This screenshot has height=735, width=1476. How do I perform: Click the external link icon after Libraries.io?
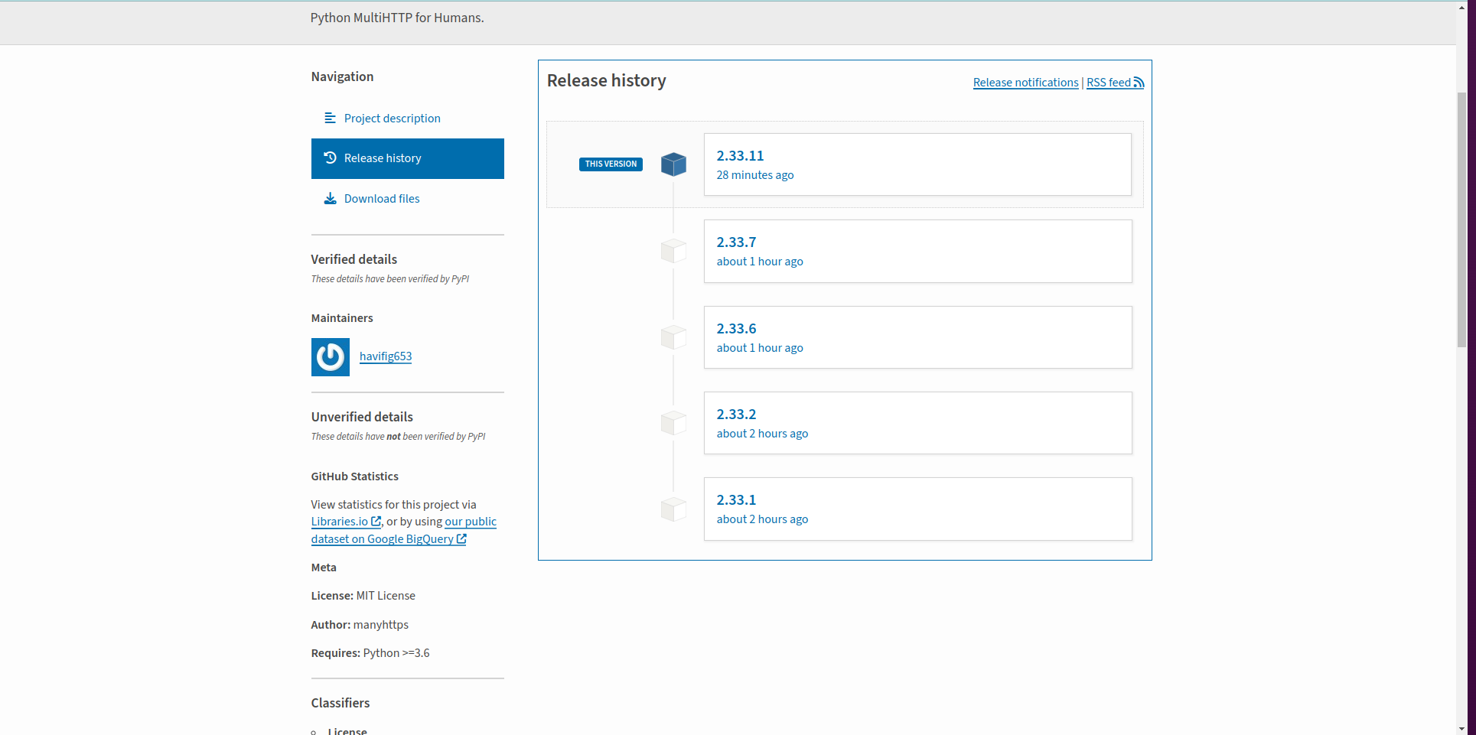(376, 522)
